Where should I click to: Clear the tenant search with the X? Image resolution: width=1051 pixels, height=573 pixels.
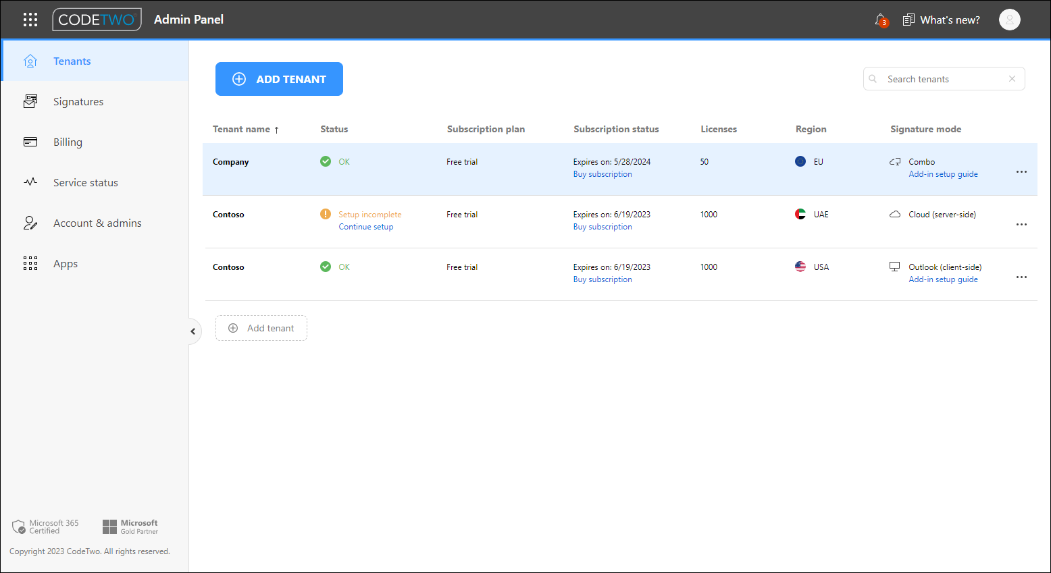(1012, 79)
